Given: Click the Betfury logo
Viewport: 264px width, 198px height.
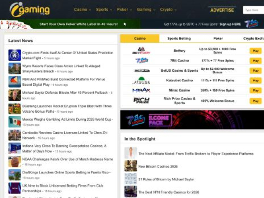Looking at the screenshot, I should [141, 51].
